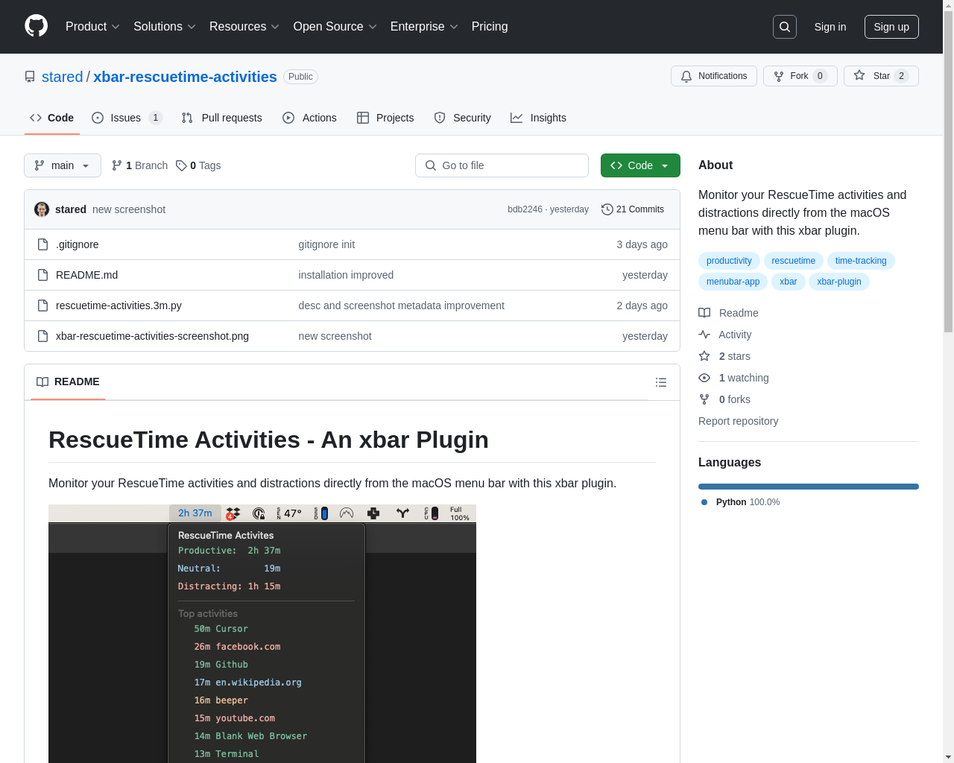
Task: Click the menubar-app topic tag
Action: click(733, 282)
